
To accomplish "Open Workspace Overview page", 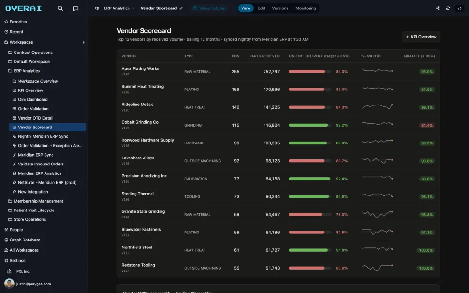I will [35, 81].
